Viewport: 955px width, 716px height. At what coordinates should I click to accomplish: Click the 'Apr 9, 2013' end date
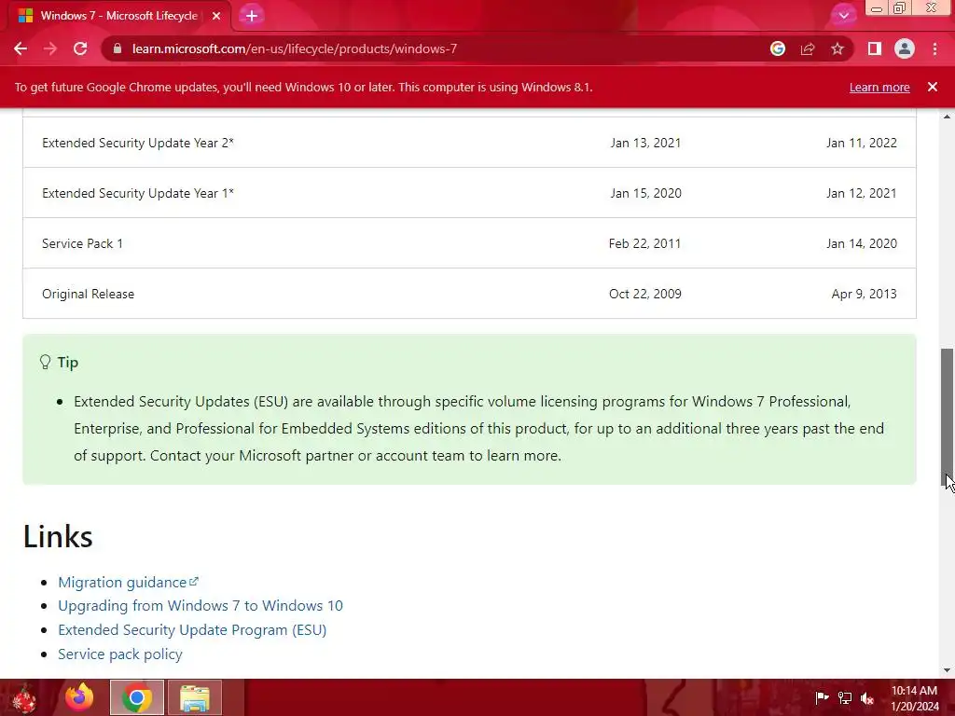pyautogui.click(x=864, y=294)
